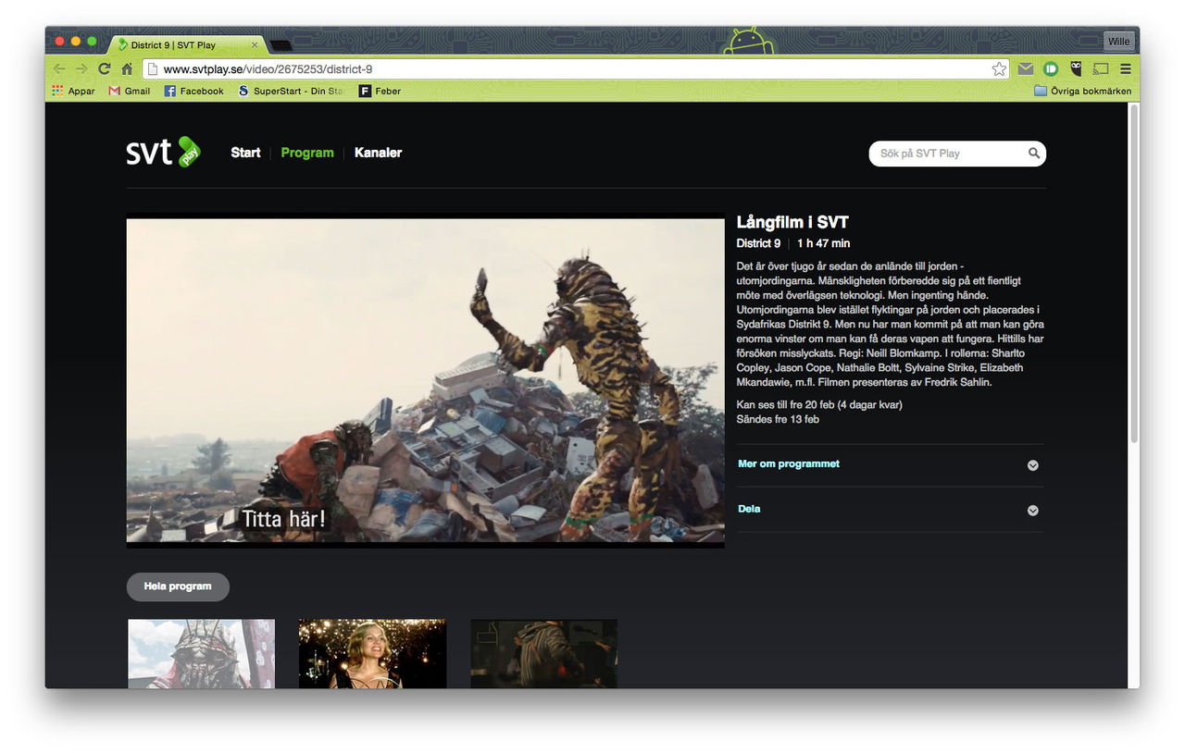The height and width of the screenshot is (753, 1185).
Task: Open the Övriga bokmärken folder
Action: [1082, 91]
